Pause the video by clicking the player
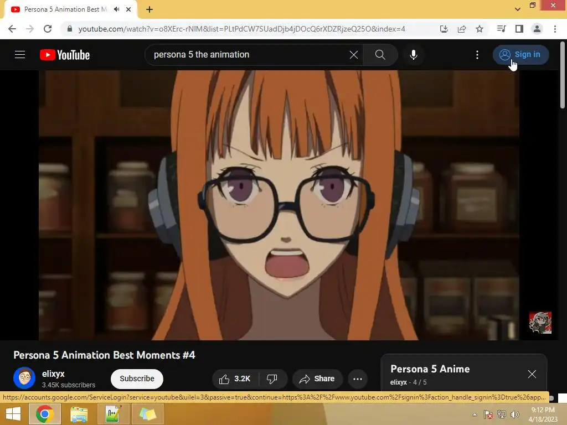Image resolution: width=567 pixels, height=425 pixels. coord(279,205)
